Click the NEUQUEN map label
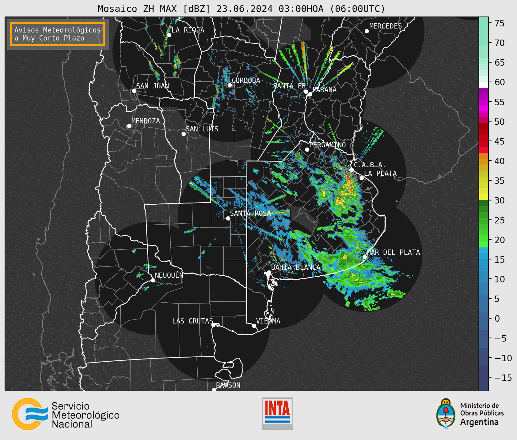This screenshot has width=517, height=440. click(169, 275)
